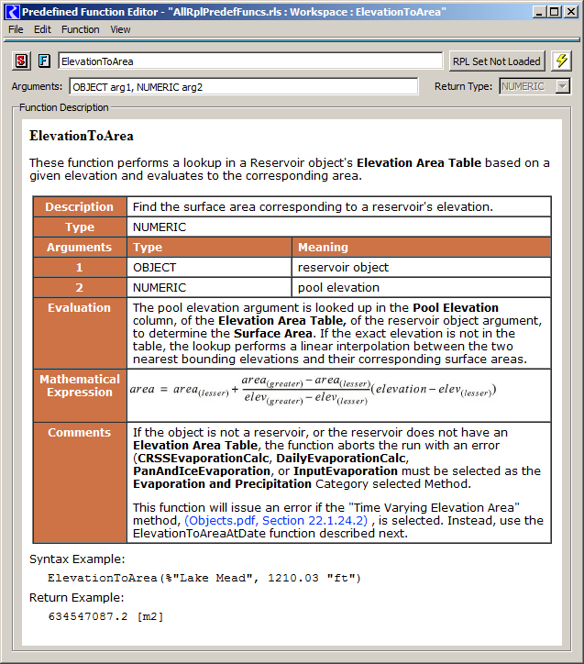Open the Function menu
584x664 pixels.
click(81, 29)
